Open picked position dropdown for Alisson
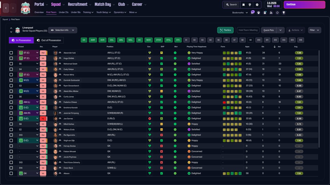 tap(28, 173)
